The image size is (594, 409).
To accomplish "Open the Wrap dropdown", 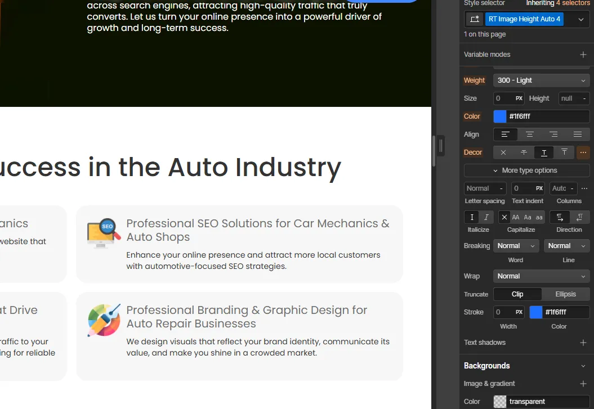I will click(x=541, y=276).
